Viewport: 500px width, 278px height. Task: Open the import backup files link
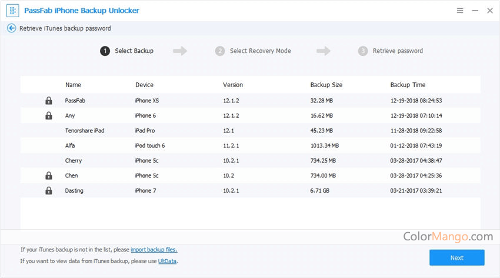pyautogui.click(x=154, y=250)
